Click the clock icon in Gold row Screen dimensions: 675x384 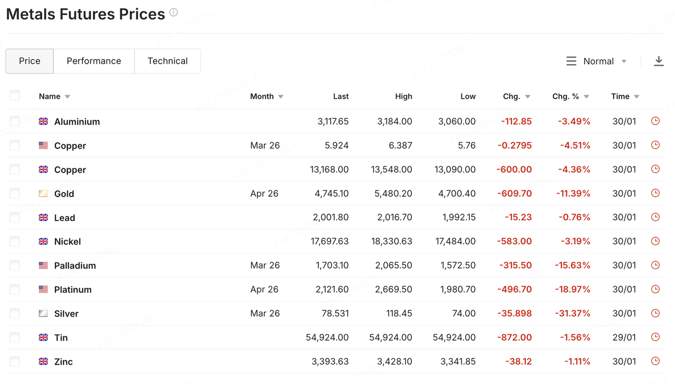(655, 194)
